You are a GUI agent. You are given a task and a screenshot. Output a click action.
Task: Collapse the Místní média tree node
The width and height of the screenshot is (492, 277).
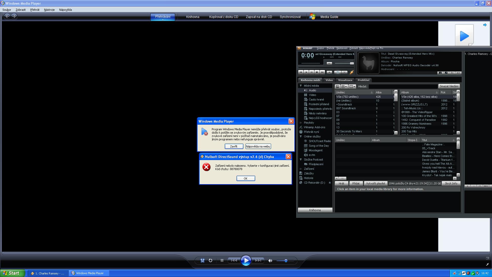point(301,86)
